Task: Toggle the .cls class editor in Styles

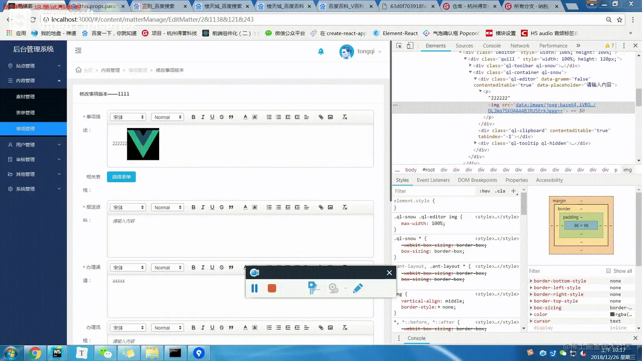Action: 499,191
